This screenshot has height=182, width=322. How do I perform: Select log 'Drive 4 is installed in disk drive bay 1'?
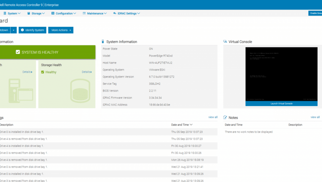109,146
